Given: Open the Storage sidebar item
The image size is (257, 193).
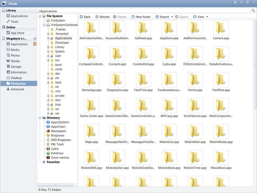Looking at the screenshot, I should pos(14,66).
